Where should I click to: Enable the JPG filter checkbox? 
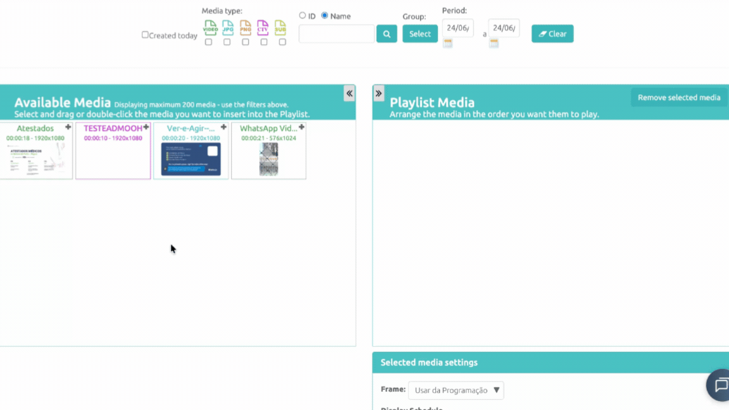[227, 42]
